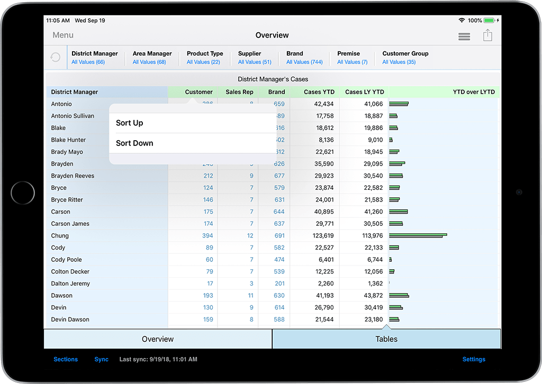This screenshot has width=542, height=384.
Task: Click Cases YTD value 42,434 for Antonio
Action: pos(324,104)
